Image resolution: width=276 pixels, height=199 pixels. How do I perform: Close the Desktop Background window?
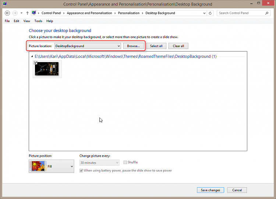click(x=268, y=3)
